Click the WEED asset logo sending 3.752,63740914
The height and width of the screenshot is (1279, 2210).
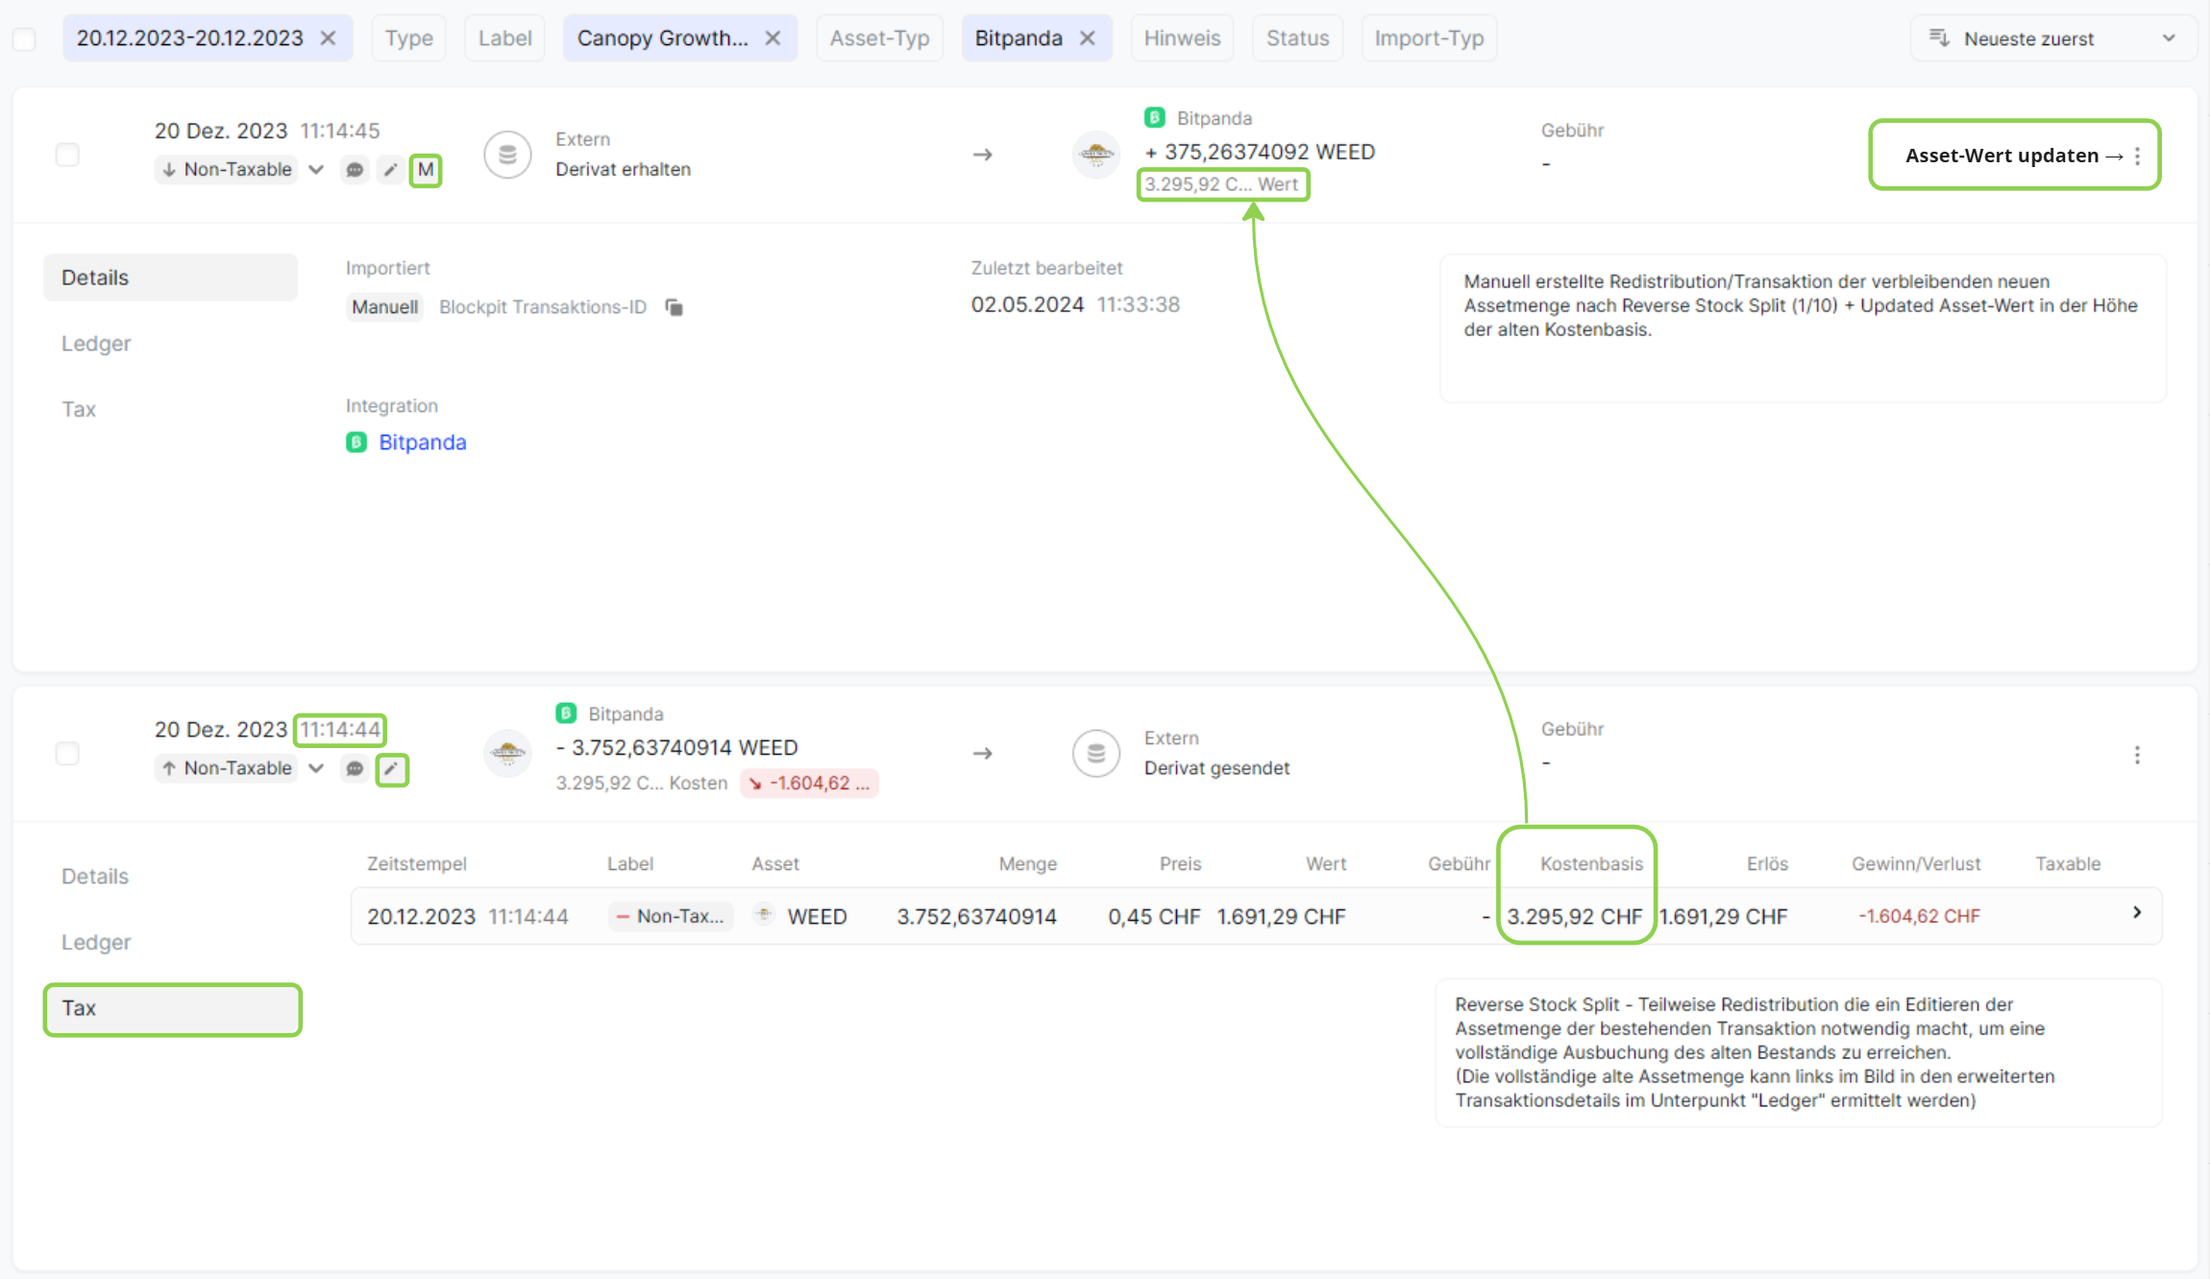(x=507, y=753)
